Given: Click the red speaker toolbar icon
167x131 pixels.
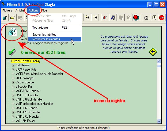Looking at the screenshot, I should tap(105, 18).
